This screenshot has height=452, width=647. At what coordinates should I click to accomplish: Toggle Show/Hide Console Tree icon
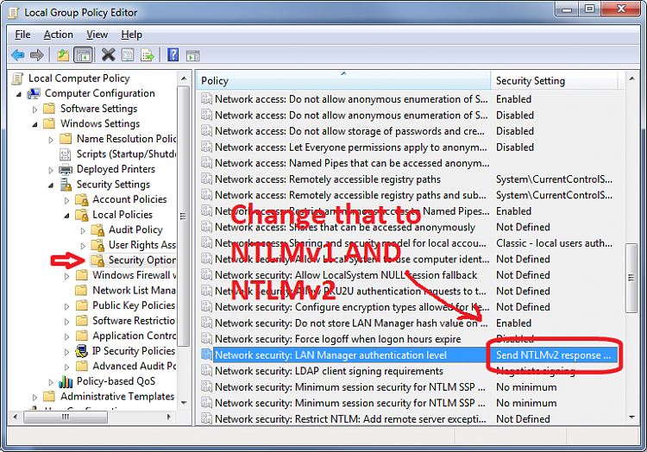click(83, 54)
